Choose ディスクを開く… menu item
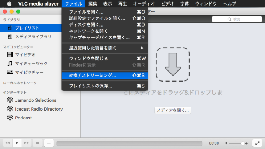The width and height of the screenshot is (265, 149). 105,25
